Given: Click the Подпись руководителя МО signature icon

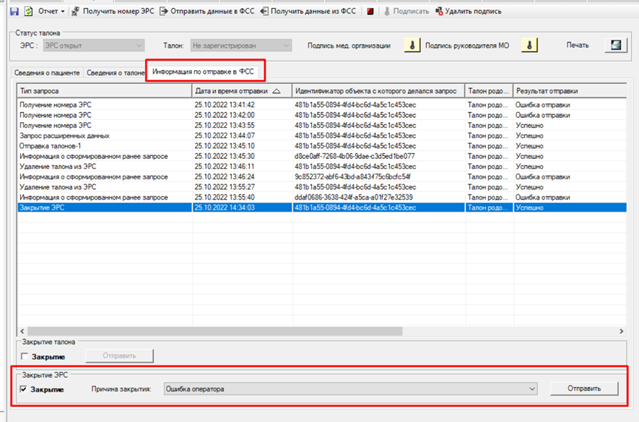Looking at the screenshot, I should [x=529, y=46].
